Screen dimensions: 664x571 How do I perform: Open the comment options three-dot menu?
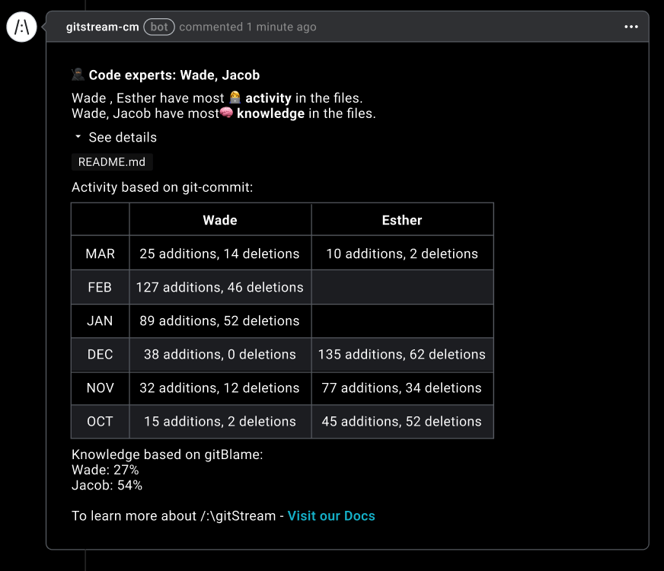(630, 27)
